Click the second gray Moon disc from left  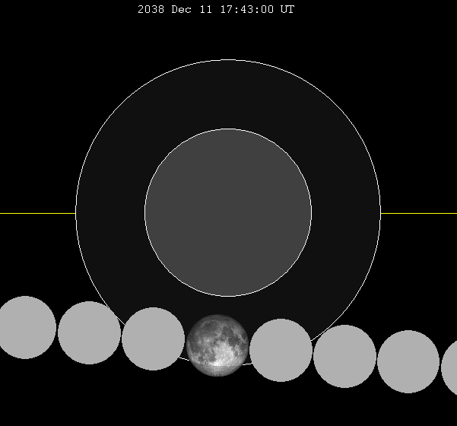(89, 332)
